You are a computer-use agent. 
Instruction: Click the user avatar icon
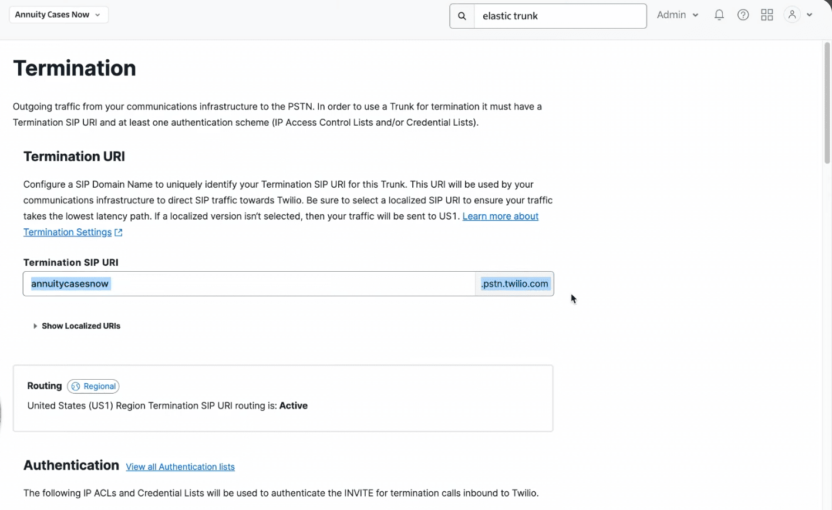[792, 15]
